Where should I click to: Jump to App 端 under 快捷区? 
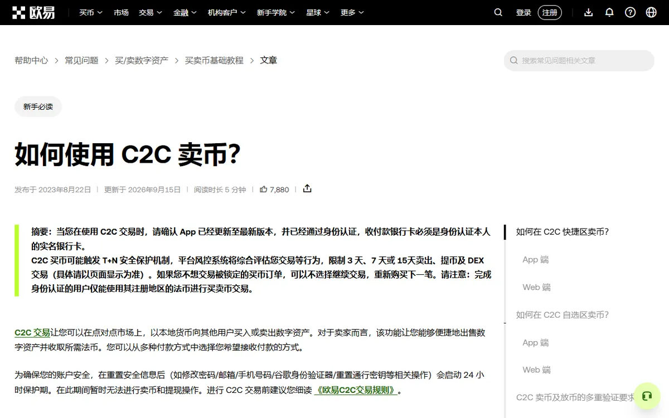[536, 260]
